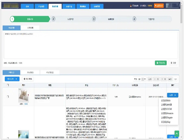The height and width of the screenshot is (140, 184).
Task: Click the medal icon in top header
Action: (x=131, y=5)
